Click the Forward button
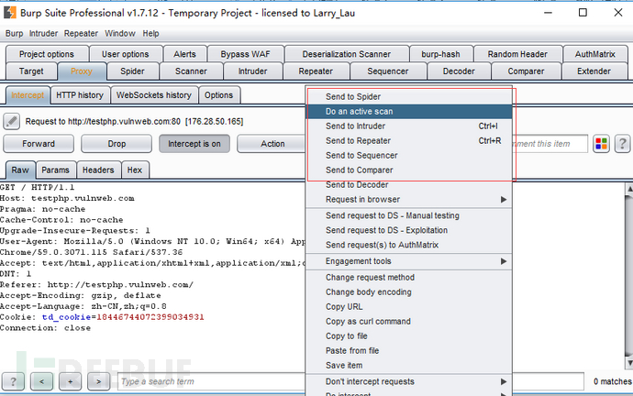 pyautogui.click(x=39, y=144)
